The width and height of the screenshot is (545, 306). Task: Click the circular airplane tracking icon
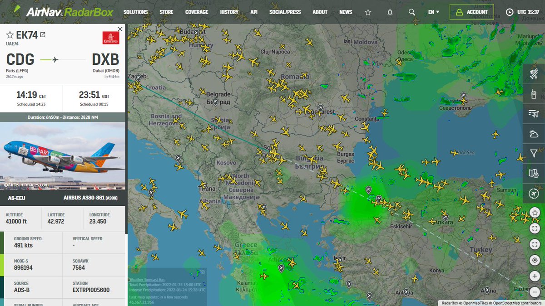click(x=534, y=194)
